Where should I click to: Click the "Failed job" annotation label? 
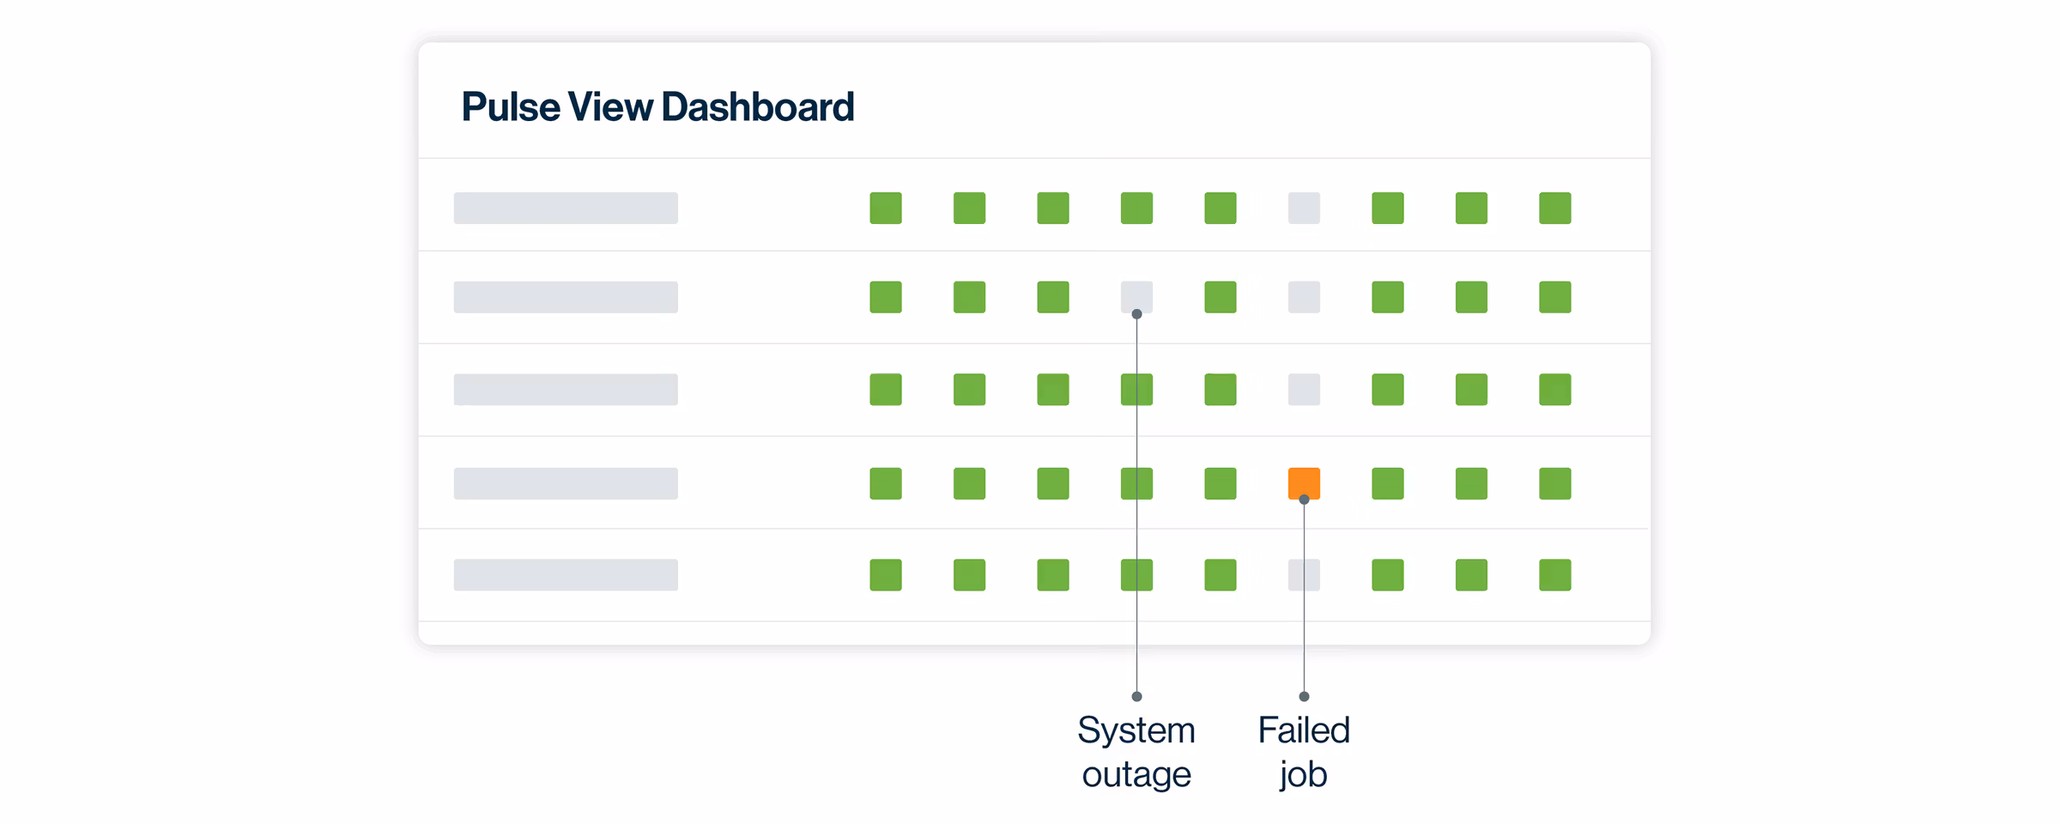click(x=1303, y=752)
